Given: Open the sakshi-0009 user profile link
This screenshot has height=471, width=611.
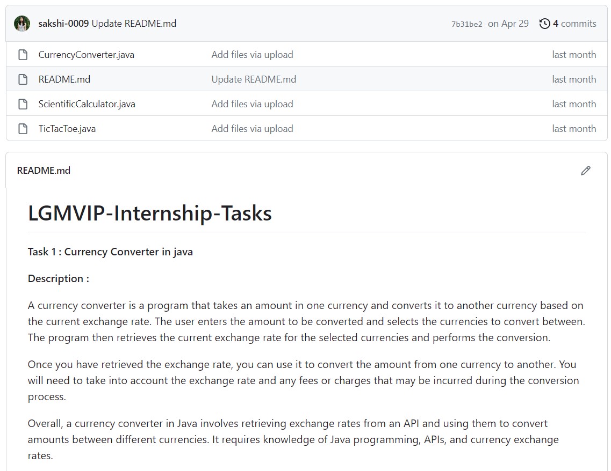Looking at the screenshot, I should tap(63, 24).
